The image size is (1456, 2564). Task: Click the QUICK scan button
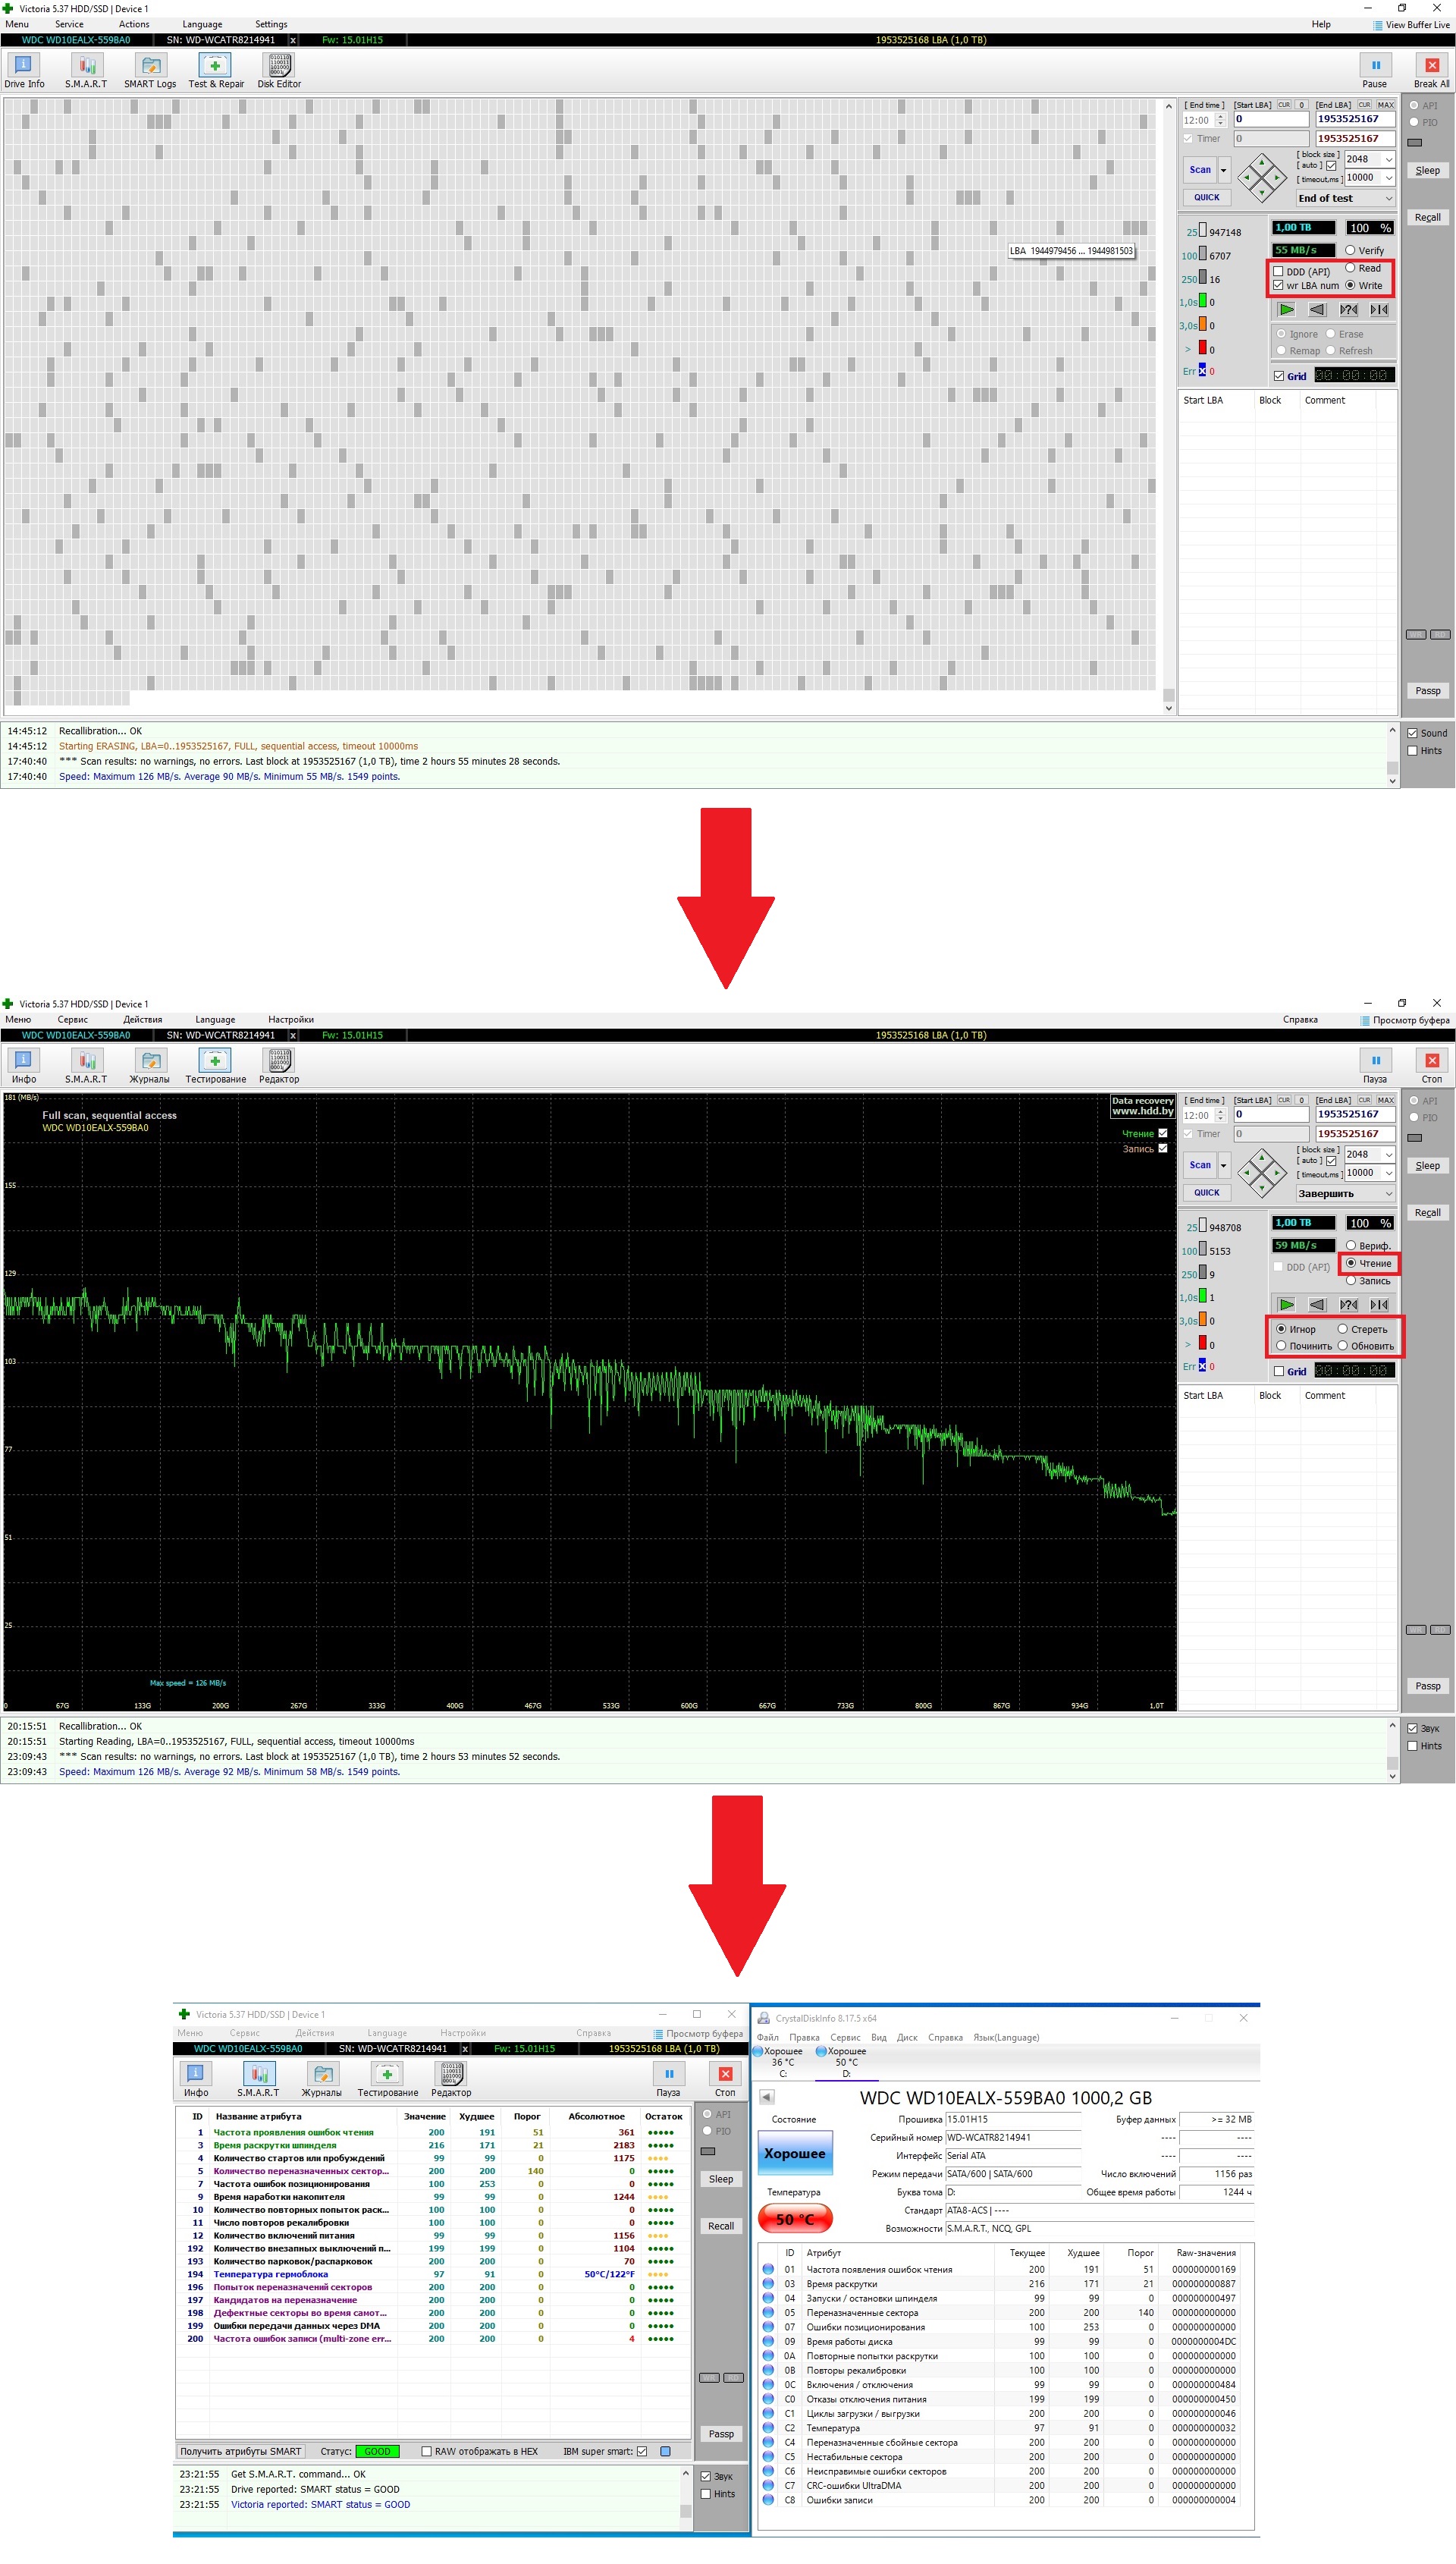(1206, 197)
